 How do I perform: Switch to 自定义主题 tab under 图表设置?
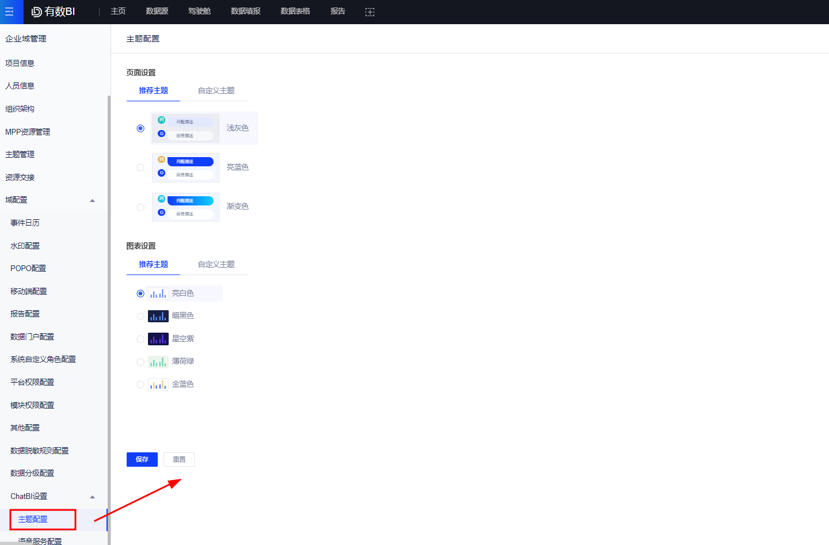point(216,264)
